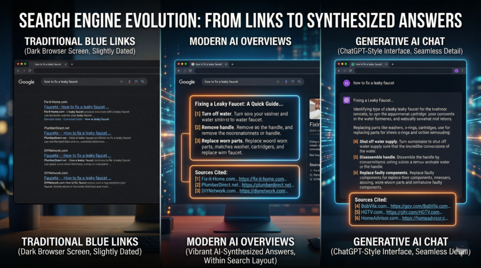The width and height of the screenshot is (481, 268).
Task: Click the "Fixing a Leaky Faucet: A Quick Guide..." heading
Action: pyautogui.click(x=239, y=104)
